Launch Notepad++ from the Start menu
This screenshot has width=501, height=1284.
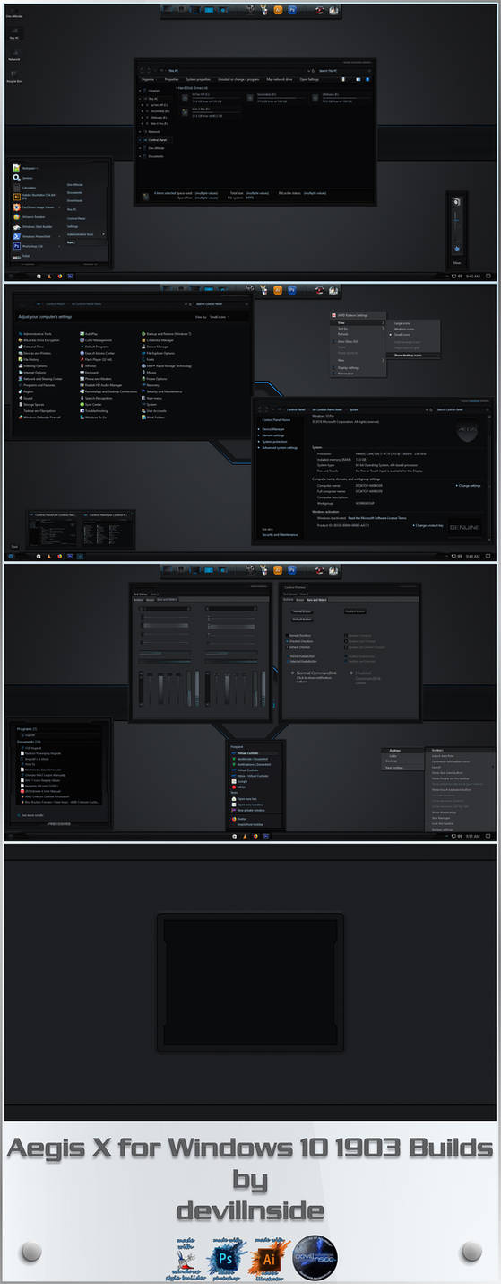tap(27, 168)
